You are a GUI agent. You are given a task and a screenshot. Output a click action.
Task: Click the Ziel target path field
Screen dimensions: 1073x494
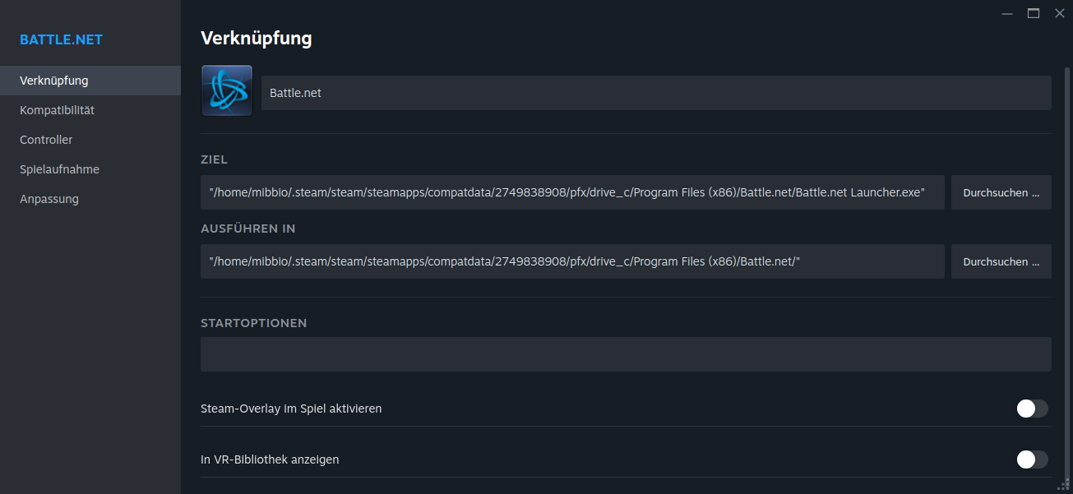coord(572,192)
